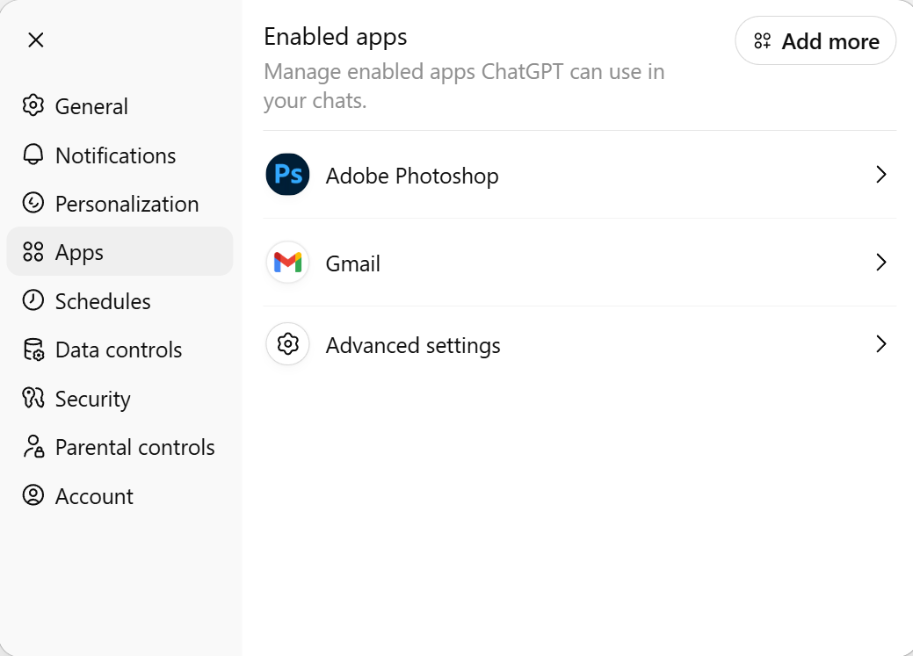Click the Account profile icon

point(33,496)
